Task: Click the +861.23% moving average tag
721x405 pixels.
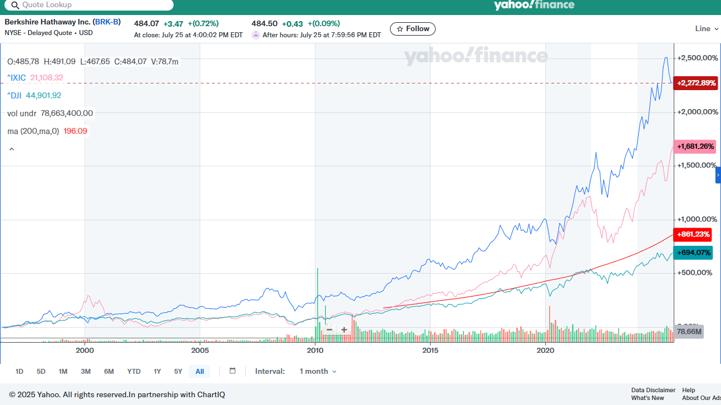Action: tap(694, 234)
